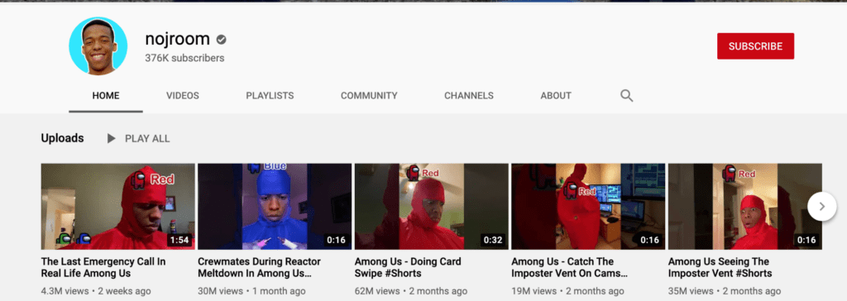847x301 pixels.
Task: Click the verified checkmark badge beside nojroom
Action: (221, 40)
